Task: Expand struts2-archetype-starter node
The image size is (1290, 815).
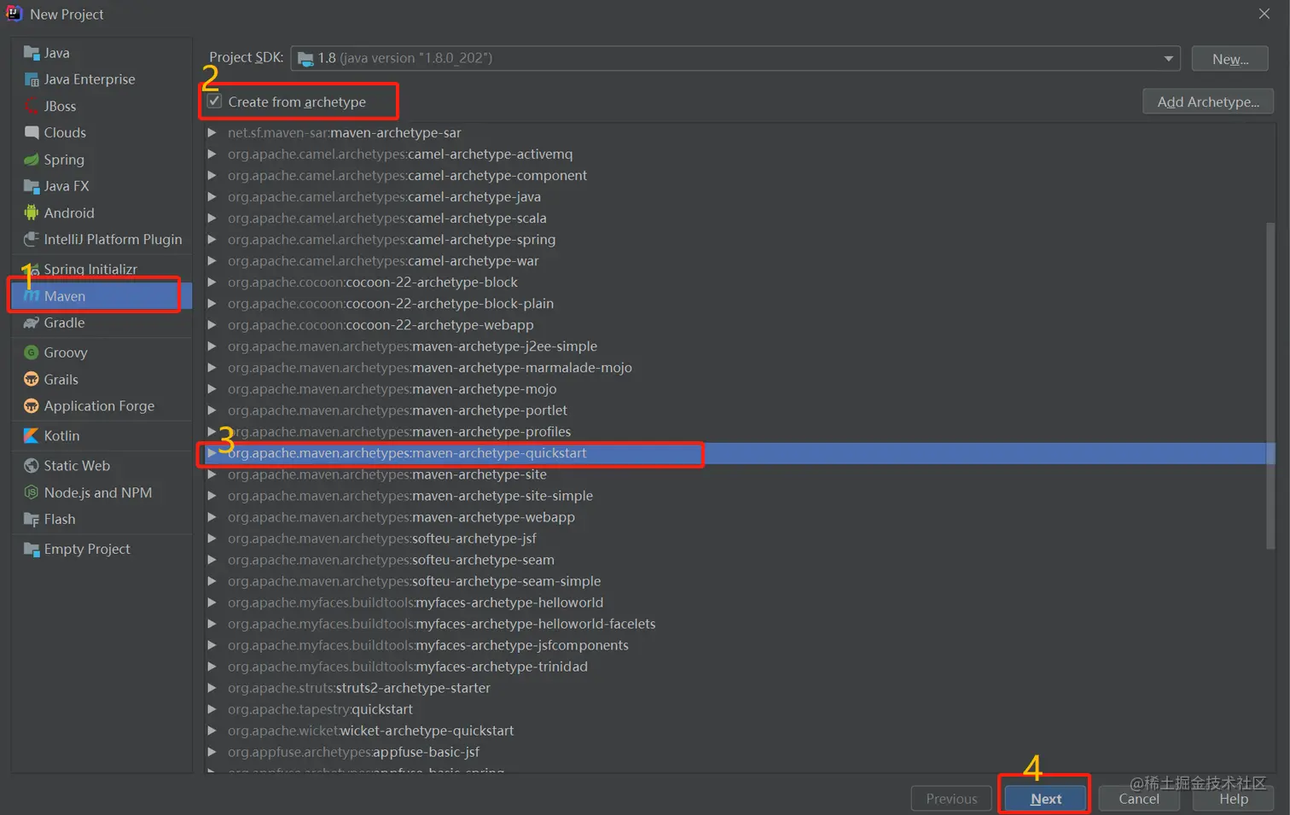Action: [x=212, y=687]
